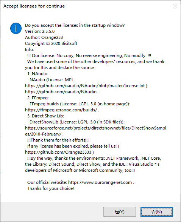
Task: Click the 'Thank them for their efforts' line
Action: tap(58, 140)
